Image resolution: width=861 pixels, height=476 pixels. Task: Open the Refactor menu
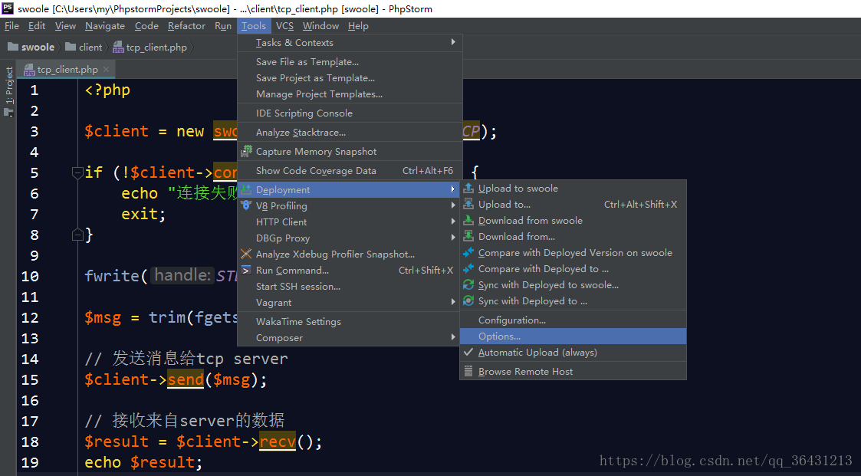[187, 26]
